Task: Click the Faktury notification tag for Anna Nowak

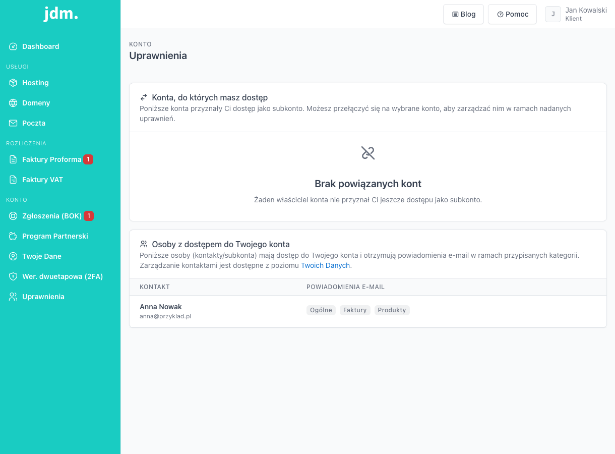Action: (355, 310)
